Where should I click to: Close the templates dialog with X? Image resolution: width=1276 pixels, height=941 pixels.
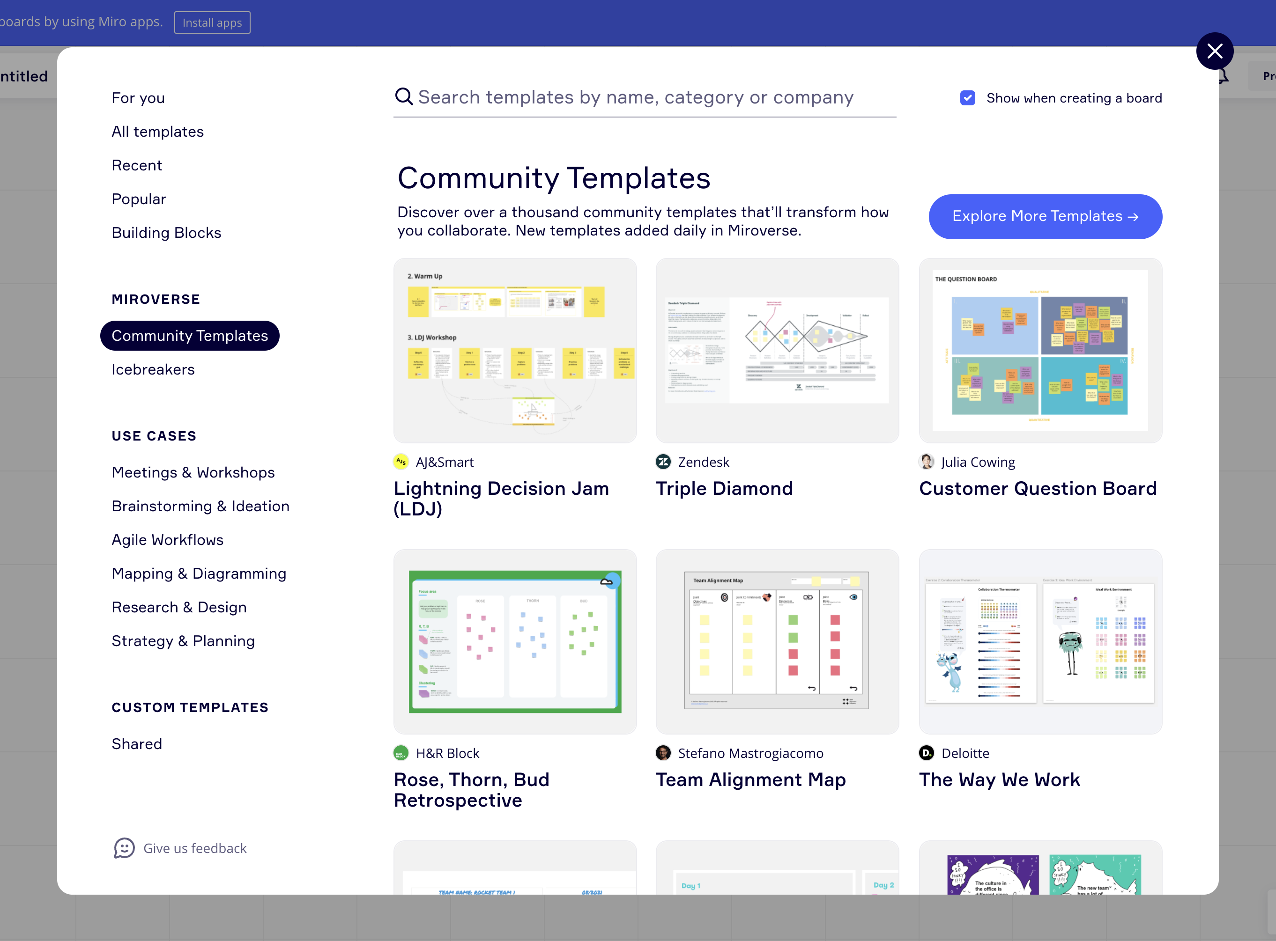[x=1215, y=51]
